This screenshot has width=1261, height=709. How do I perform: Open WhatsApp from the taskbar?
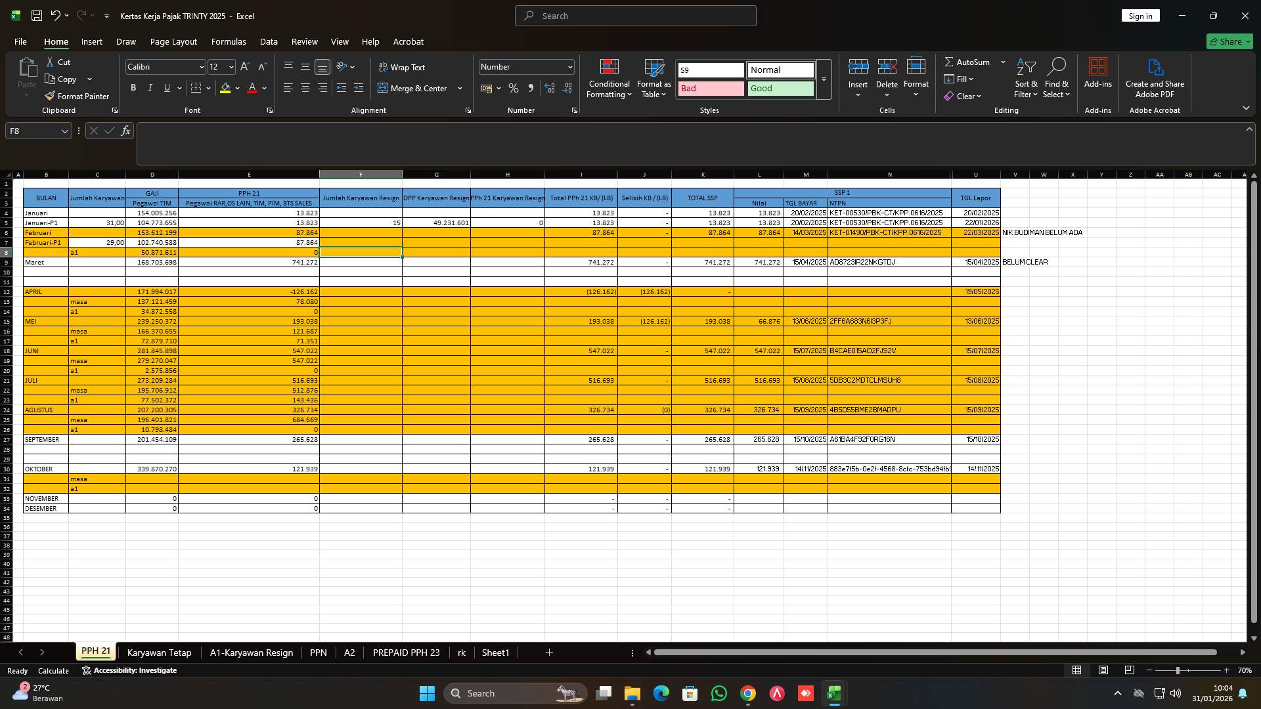(719, 693)
